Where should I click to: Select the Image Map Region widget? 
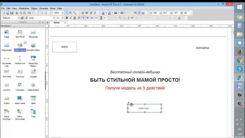(x=33, y=61)
